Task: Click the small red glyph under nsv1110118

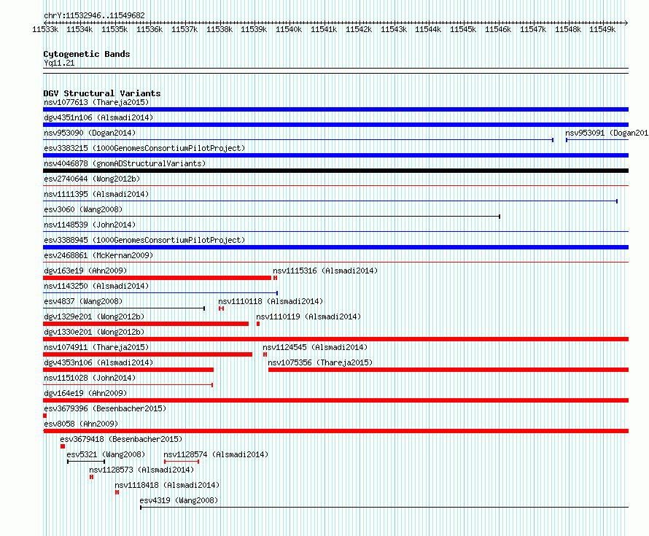Action: [x=222, y=308]
